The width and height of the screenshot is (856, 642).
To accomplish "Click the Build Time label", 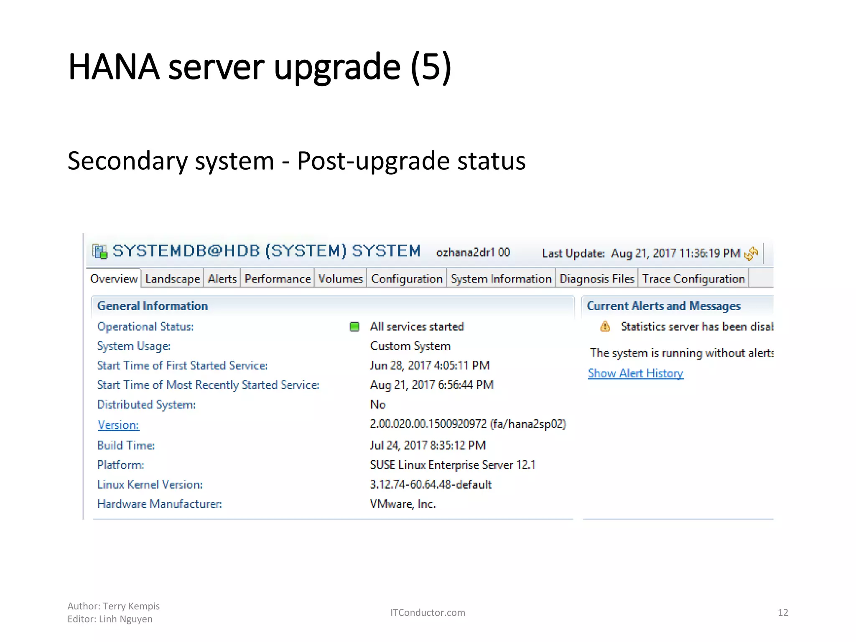I will (126, 446).
